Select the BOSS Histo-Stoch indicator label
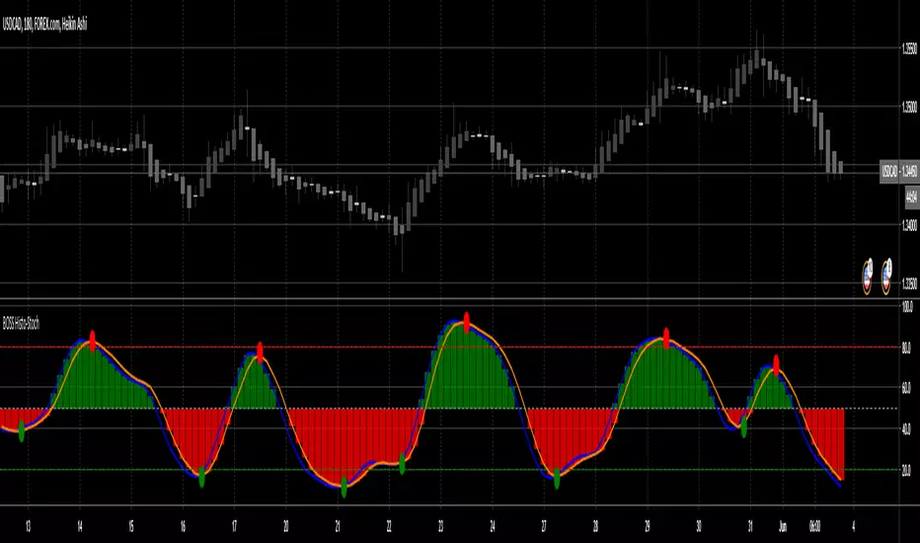Screen dimensions: 920x543 tap(21, 324)
